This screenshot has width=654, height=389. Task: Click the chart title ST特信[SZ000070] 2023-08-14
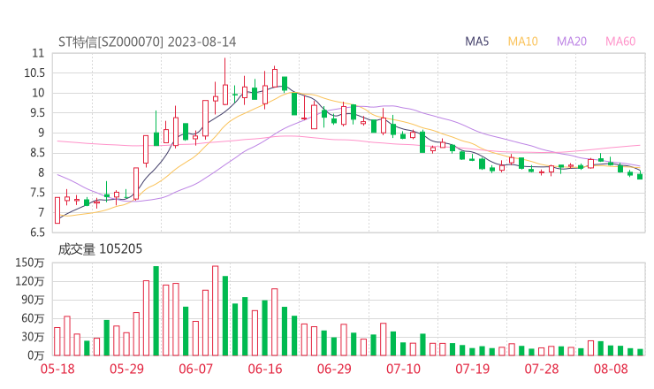click(148, 42)
